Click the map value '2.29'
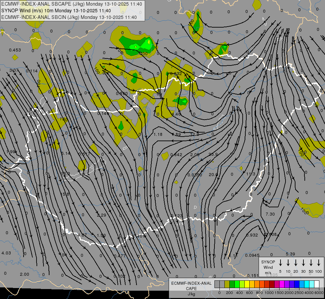The height and width of the screenshot is (299, 325). tap(102, 215)
